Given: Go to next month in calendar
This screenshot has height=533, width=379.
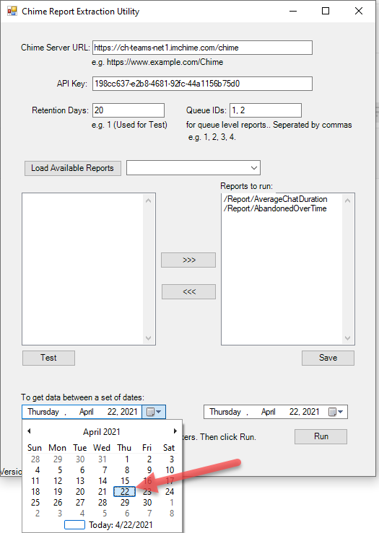Looking at the screenshot, I should pyautogui.click(x=175, y=431).
